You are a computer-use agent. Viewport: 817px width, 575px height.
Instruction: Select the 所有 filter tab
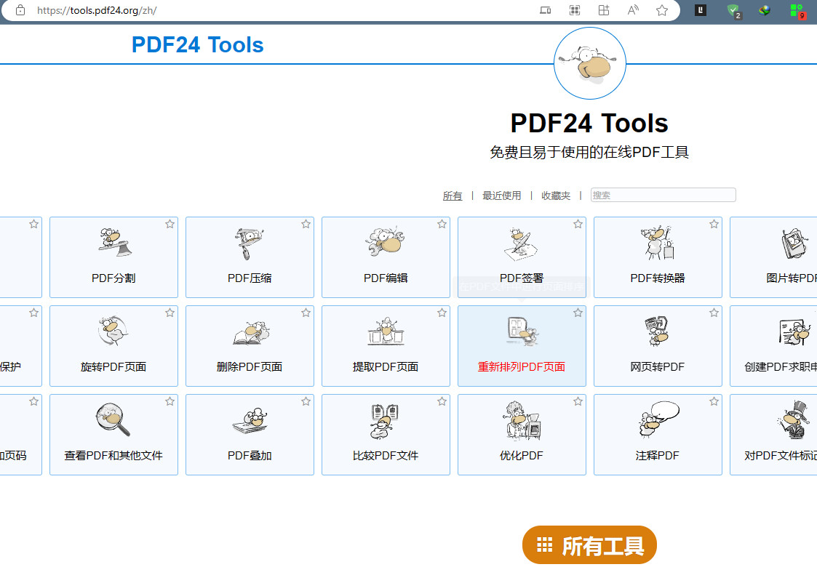pyautogui.click(x=453, y=196)
